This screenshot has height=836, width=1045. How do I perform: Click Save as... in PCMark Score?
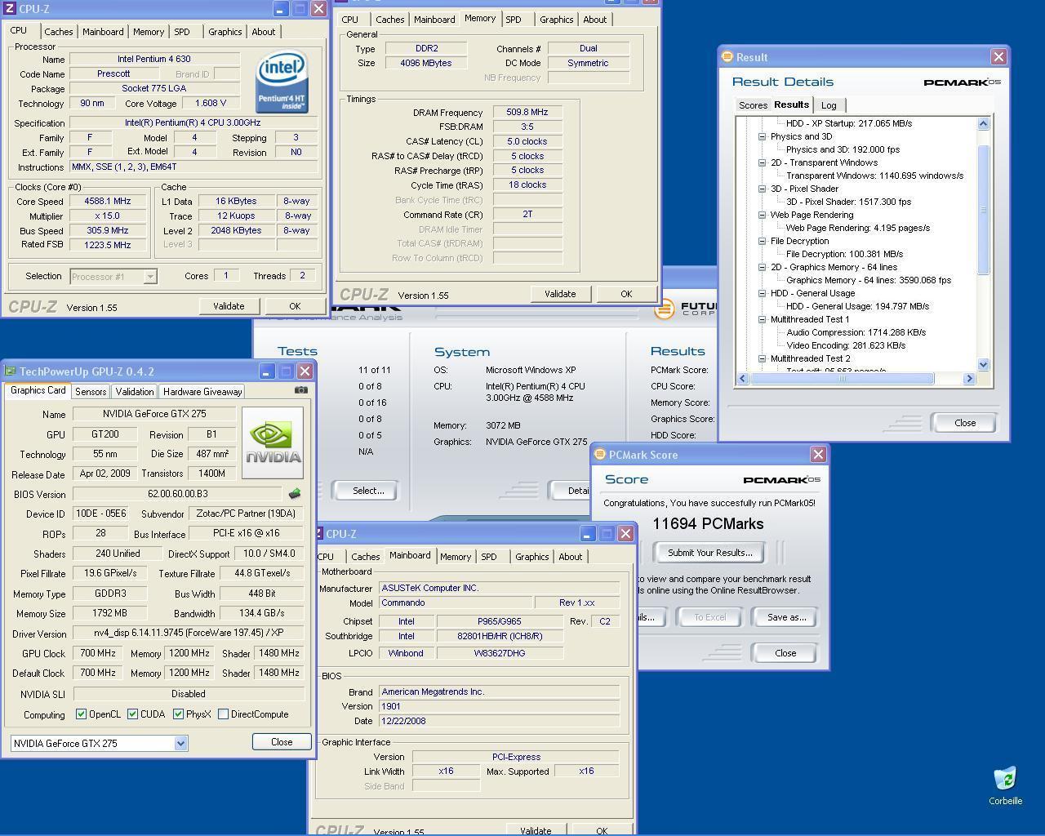tap(786, 617)
